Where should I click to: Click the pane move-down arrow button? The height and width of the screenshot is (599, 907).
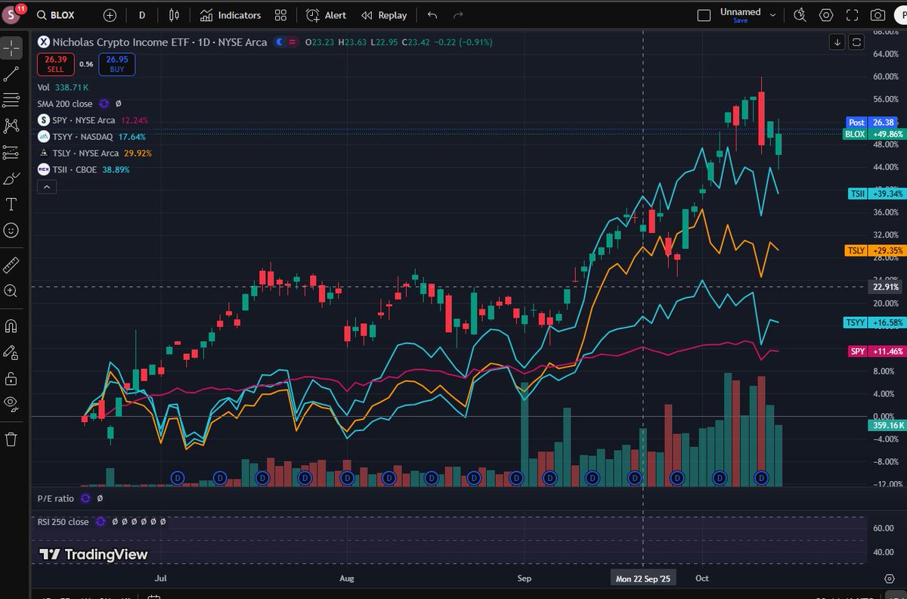point(837,42)
